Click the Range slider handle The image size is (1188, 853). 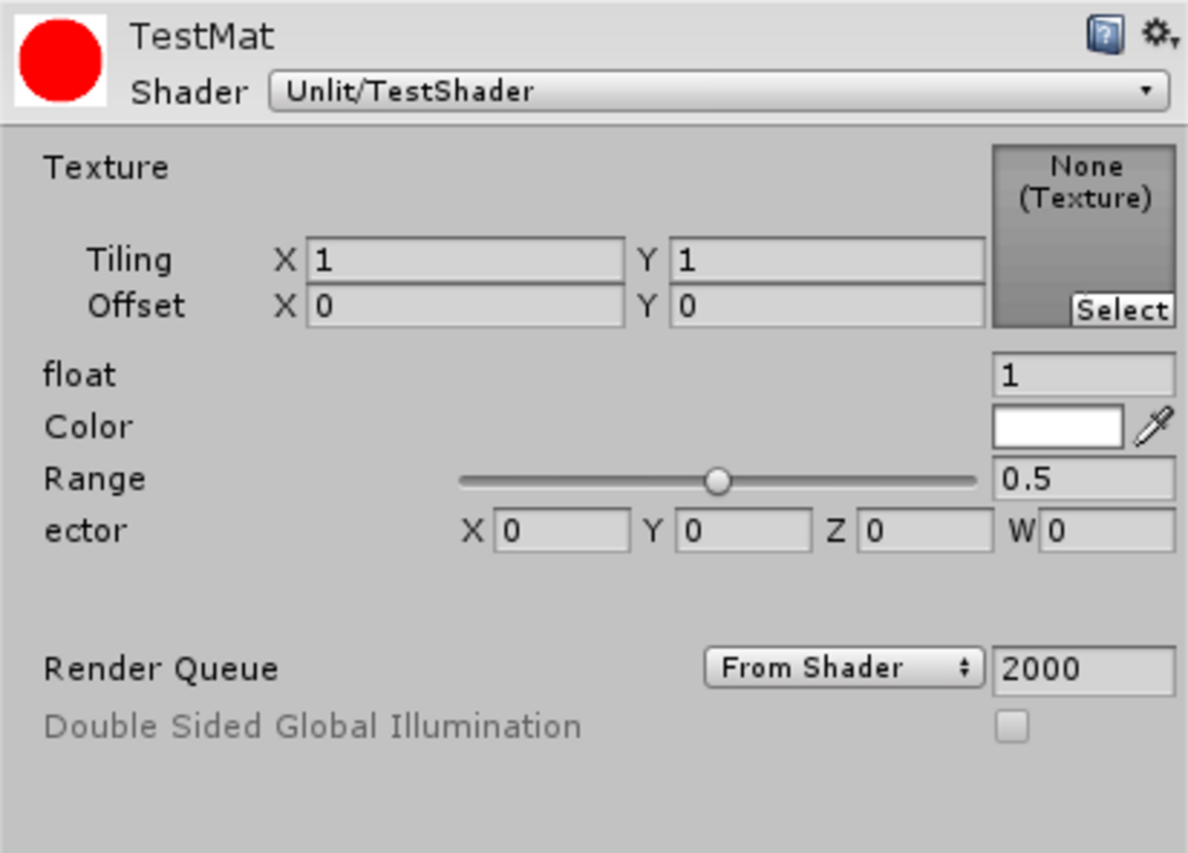pos(718,480)
